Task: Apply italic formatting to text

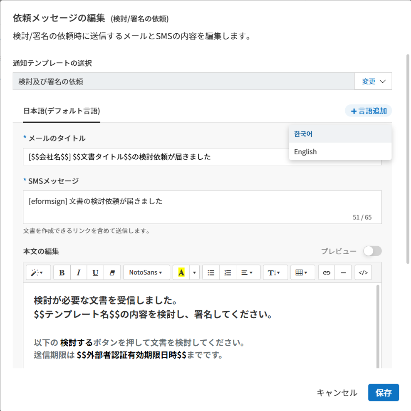Action: point(79,272)
